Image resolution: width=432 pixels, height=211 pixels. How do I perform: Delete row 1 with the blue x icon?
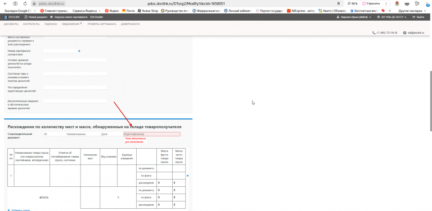(188, 176)
